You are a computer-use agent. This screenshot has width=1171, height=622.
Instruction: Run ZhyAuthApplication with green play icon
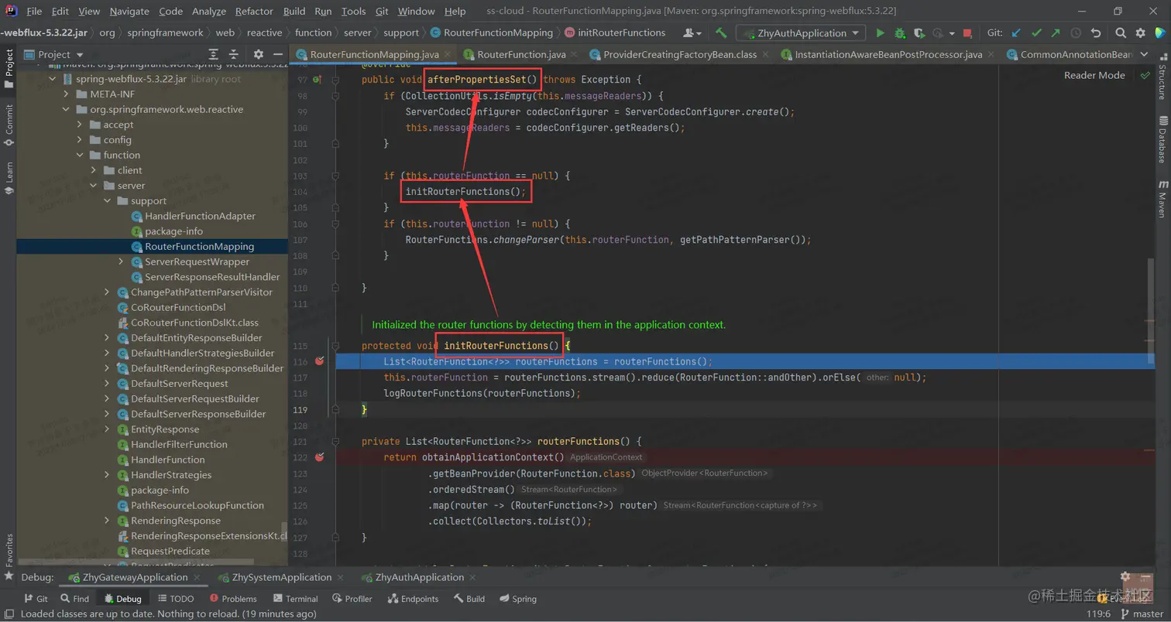click(880, 33)
